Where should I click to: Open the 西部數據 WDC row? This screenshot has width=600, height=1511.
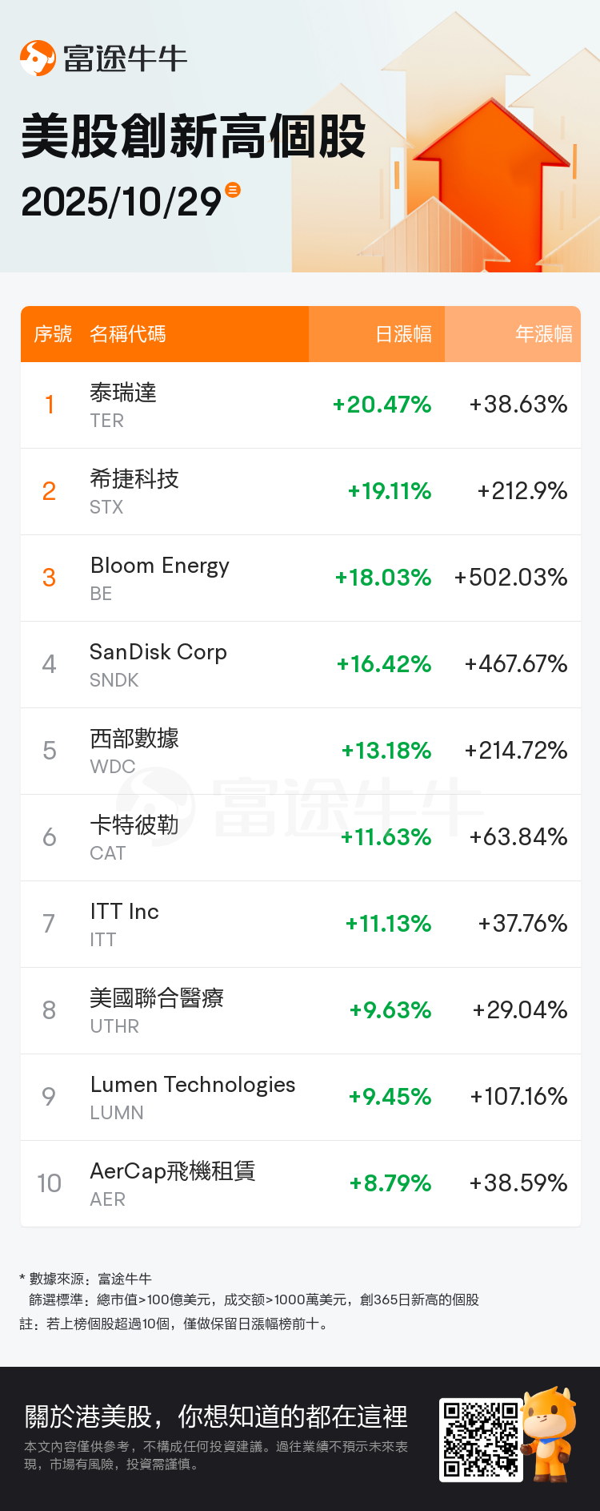(300, 751)
